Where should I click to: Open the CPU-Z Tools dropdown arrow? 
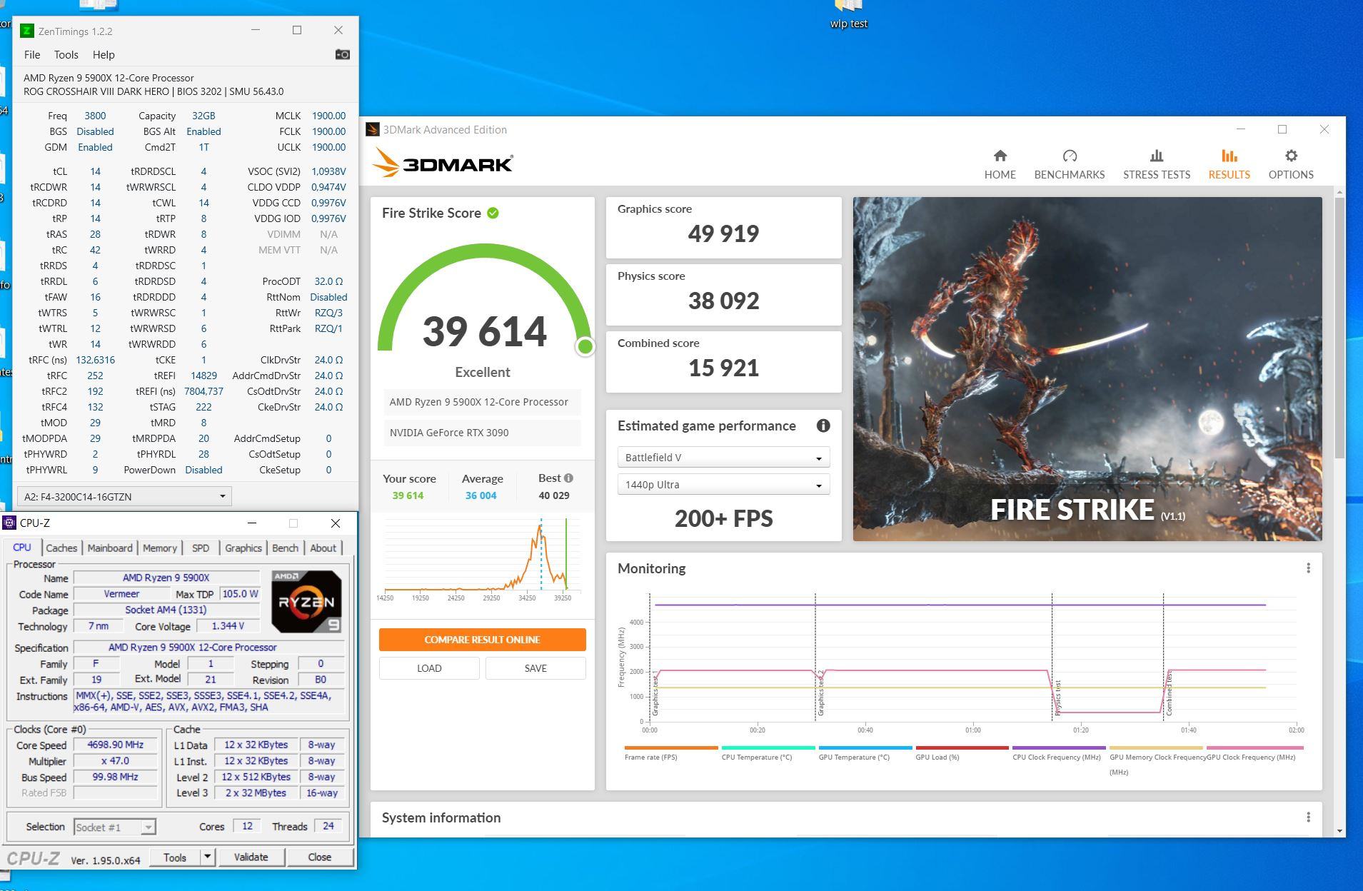coord(207,857)
